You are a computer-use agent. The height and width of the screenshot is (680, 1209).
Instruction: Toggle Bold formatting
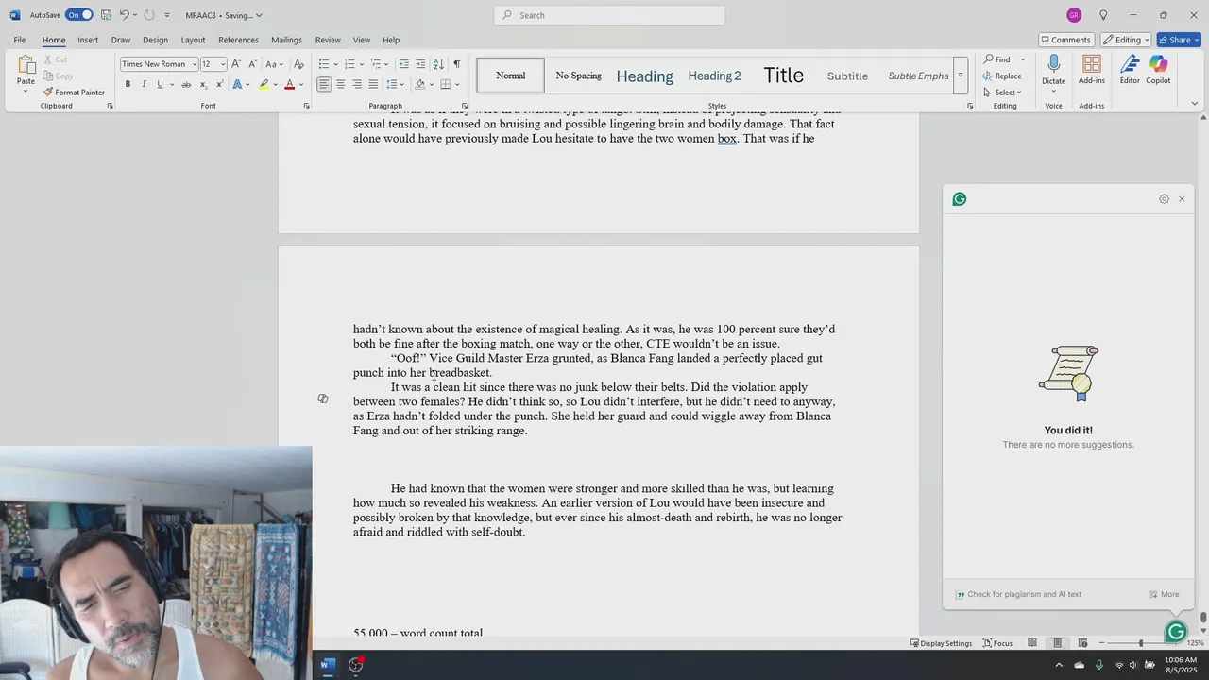point(128,85)
